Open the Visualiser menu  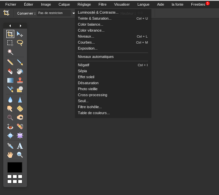tap(122, 4)
